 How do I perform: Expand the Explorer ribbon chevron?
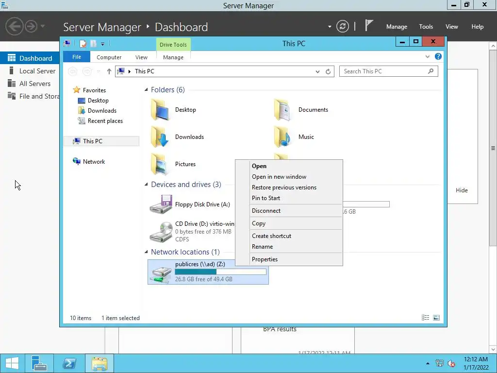pos(427,56)
